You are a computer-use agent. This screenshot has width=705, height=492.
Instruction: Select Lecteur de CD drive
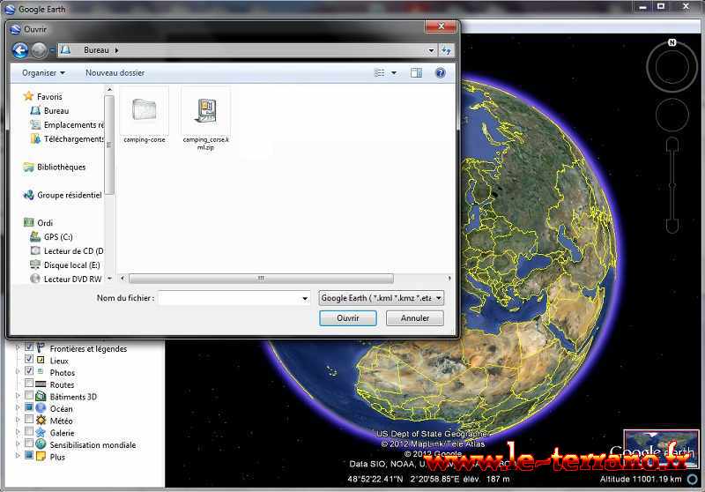click(67, 251)
